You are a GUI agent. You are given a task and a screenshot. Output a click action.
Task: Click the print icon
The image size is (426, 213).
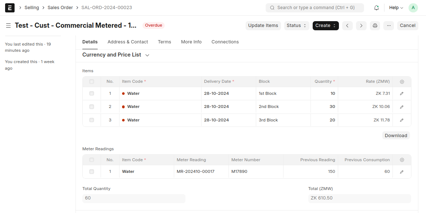(375, 26)
